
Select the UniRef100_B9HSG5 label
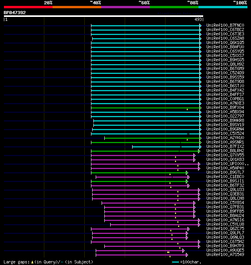tap(225, 60)
